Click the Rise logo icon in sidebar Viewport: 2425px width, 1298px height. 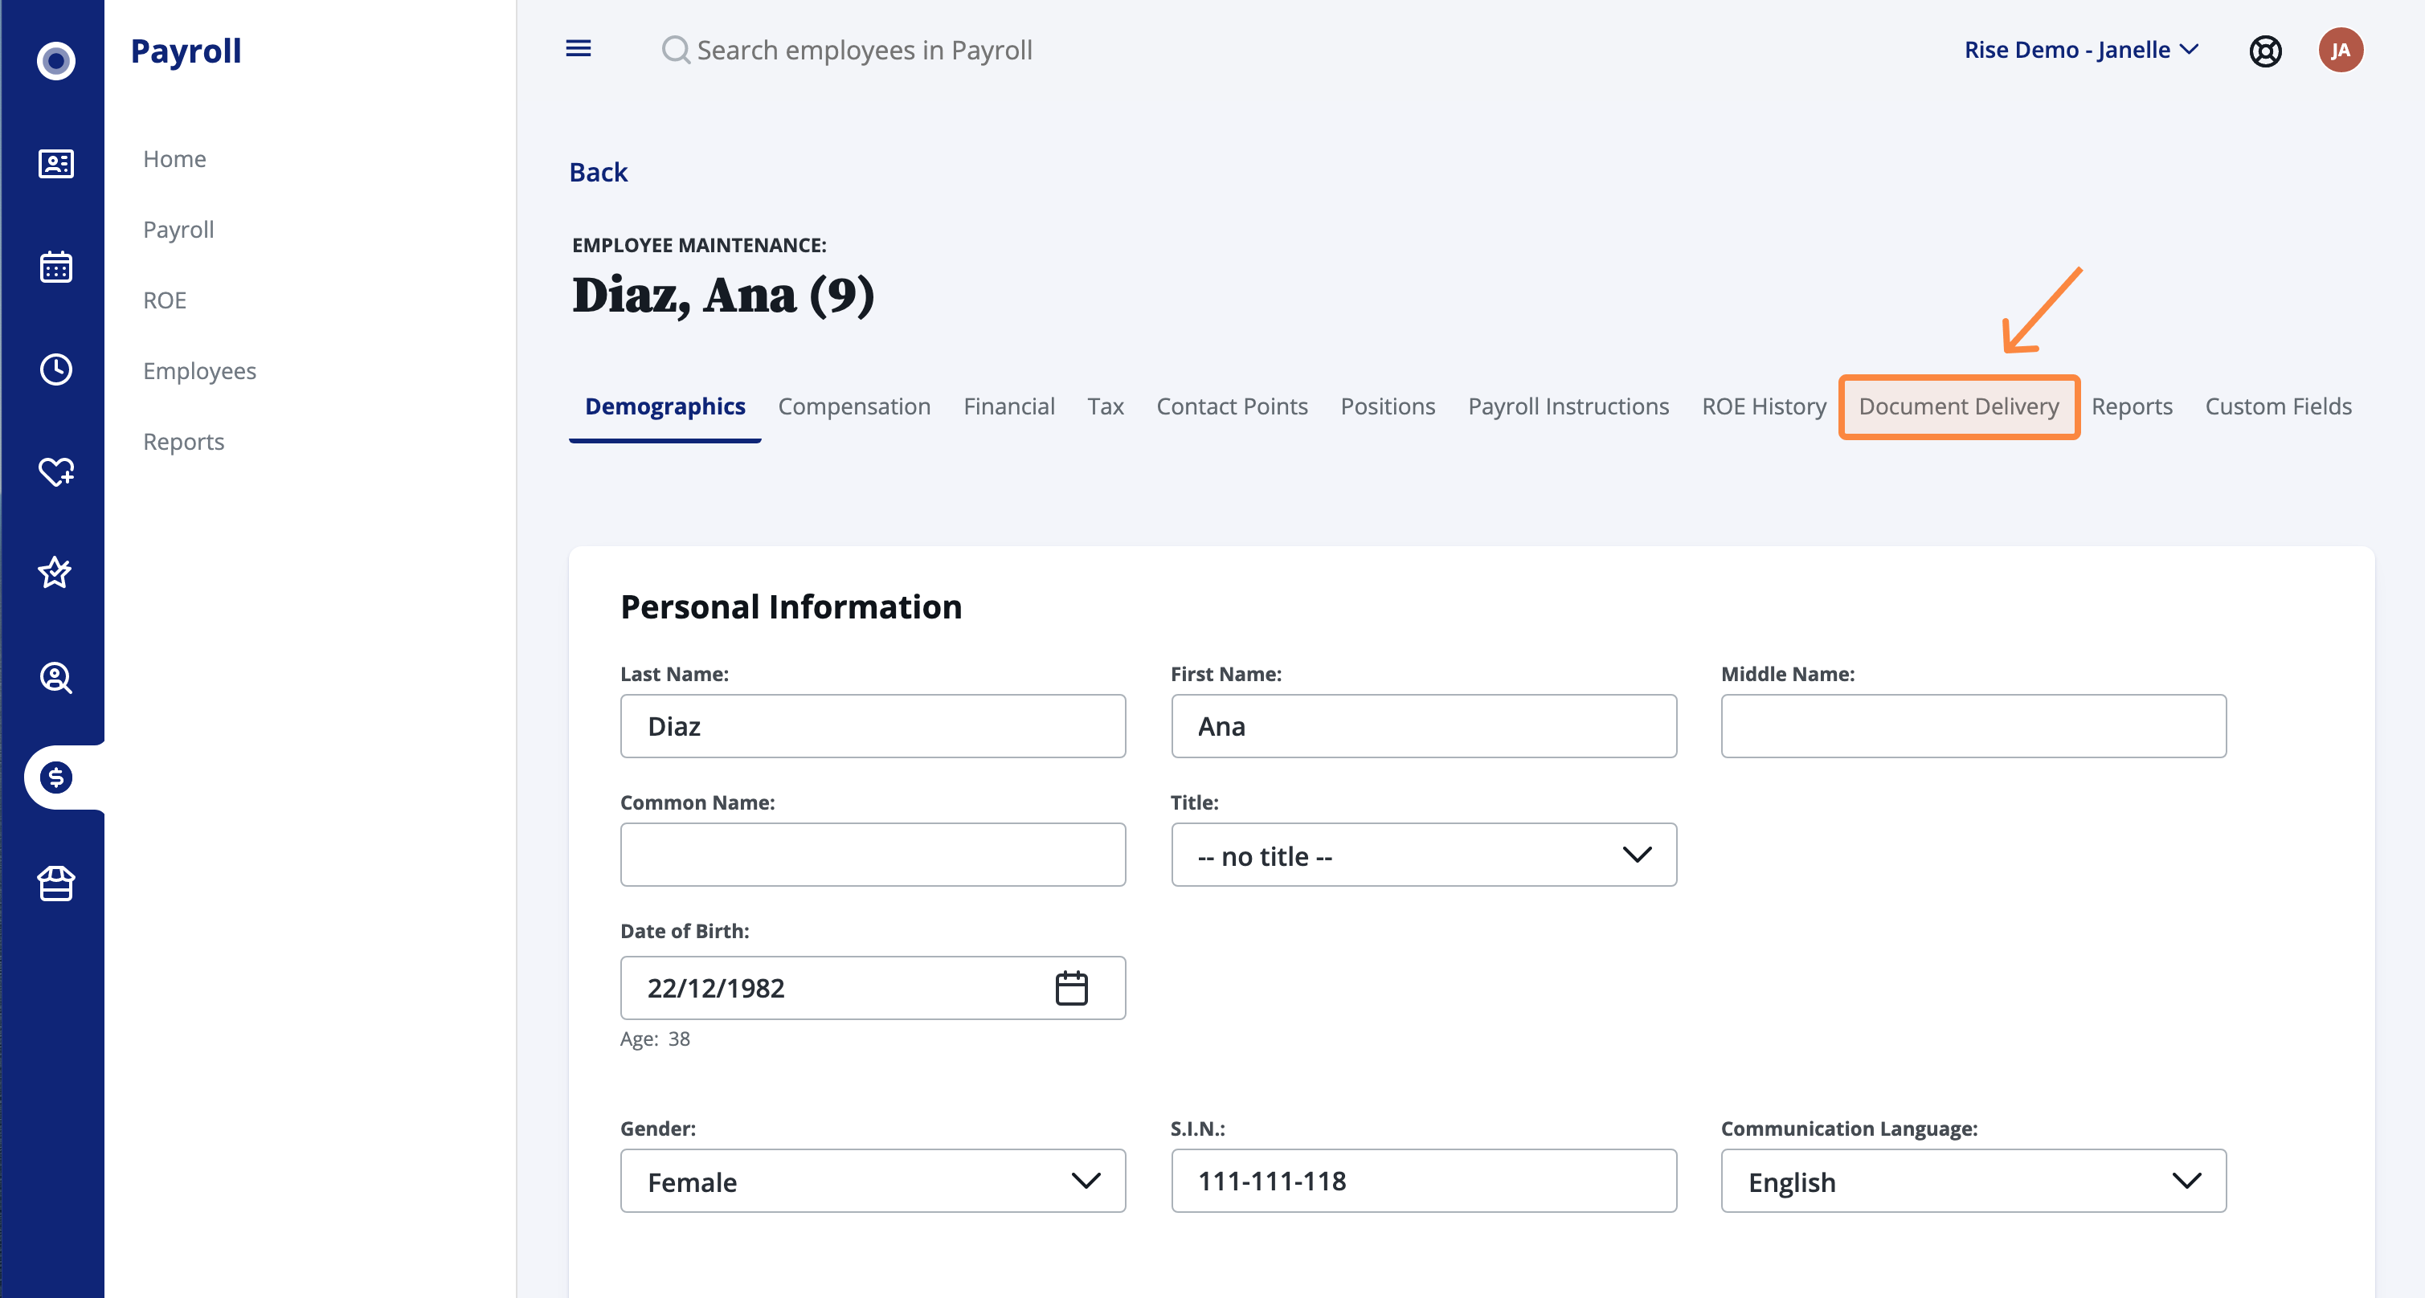[x=55, y=61]
